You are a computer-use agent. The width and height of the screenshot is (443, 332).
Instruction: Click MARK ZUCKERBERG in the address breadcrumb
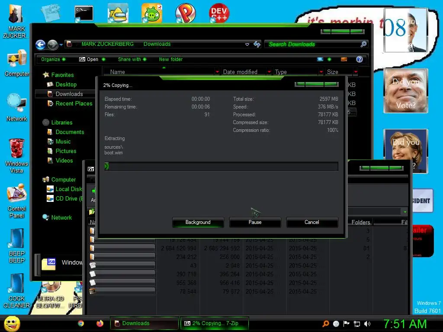pos(107,44)
